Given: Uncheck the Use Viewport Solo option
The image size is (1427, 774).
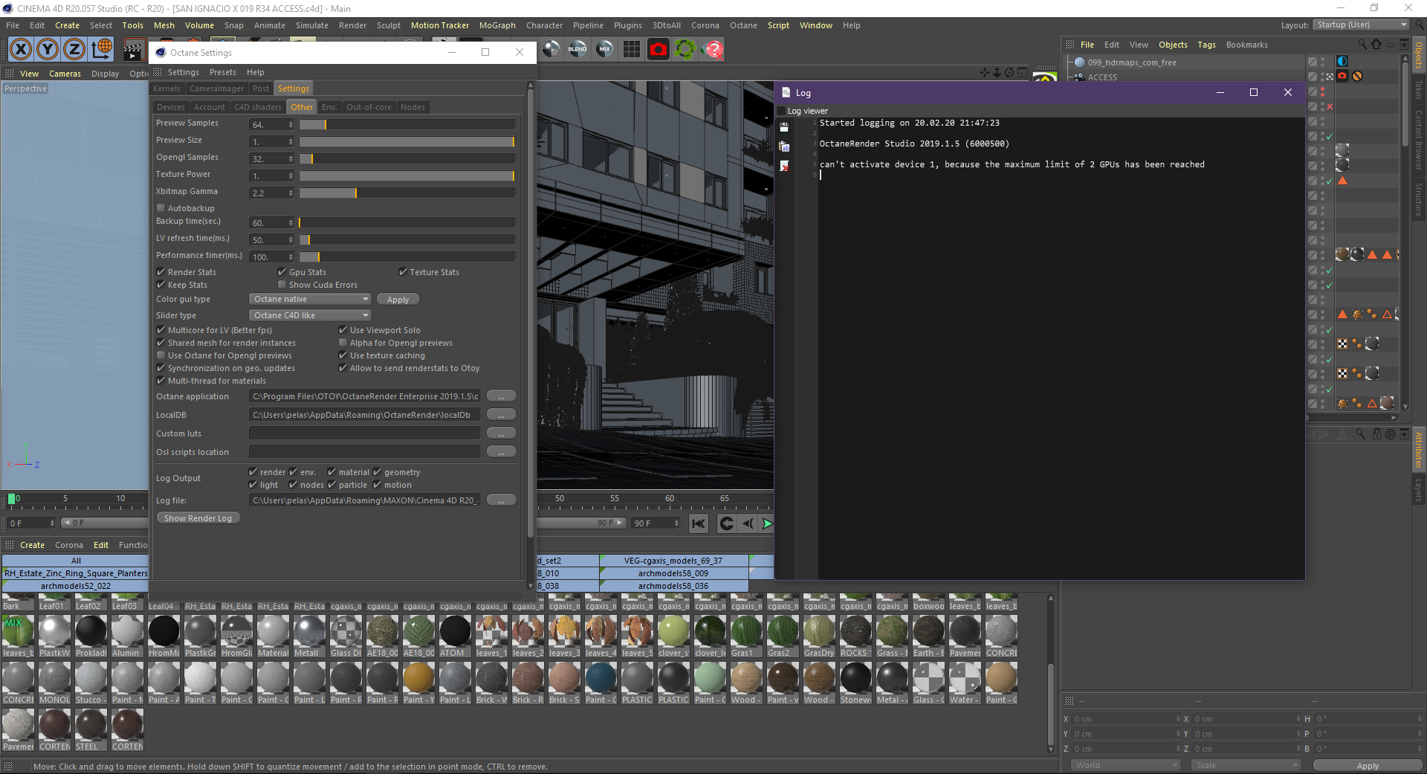Looking at the screenshot, I should [343, 330].
